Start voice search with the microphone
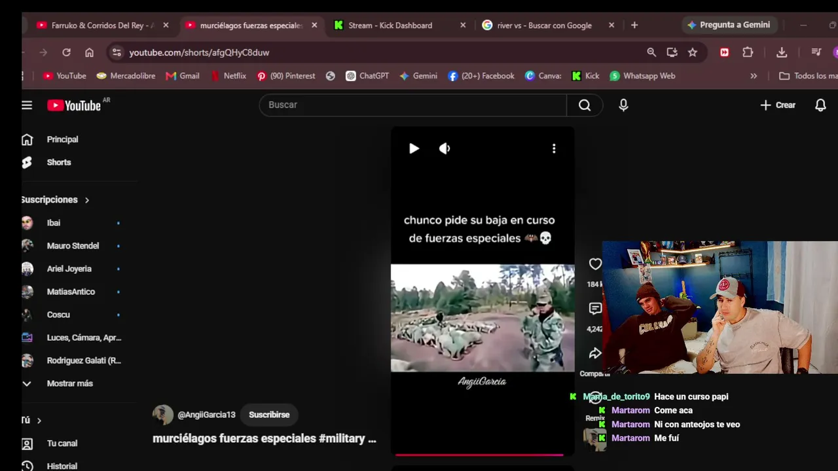Screen dimensions: 838x471 [x=623, y=105]
